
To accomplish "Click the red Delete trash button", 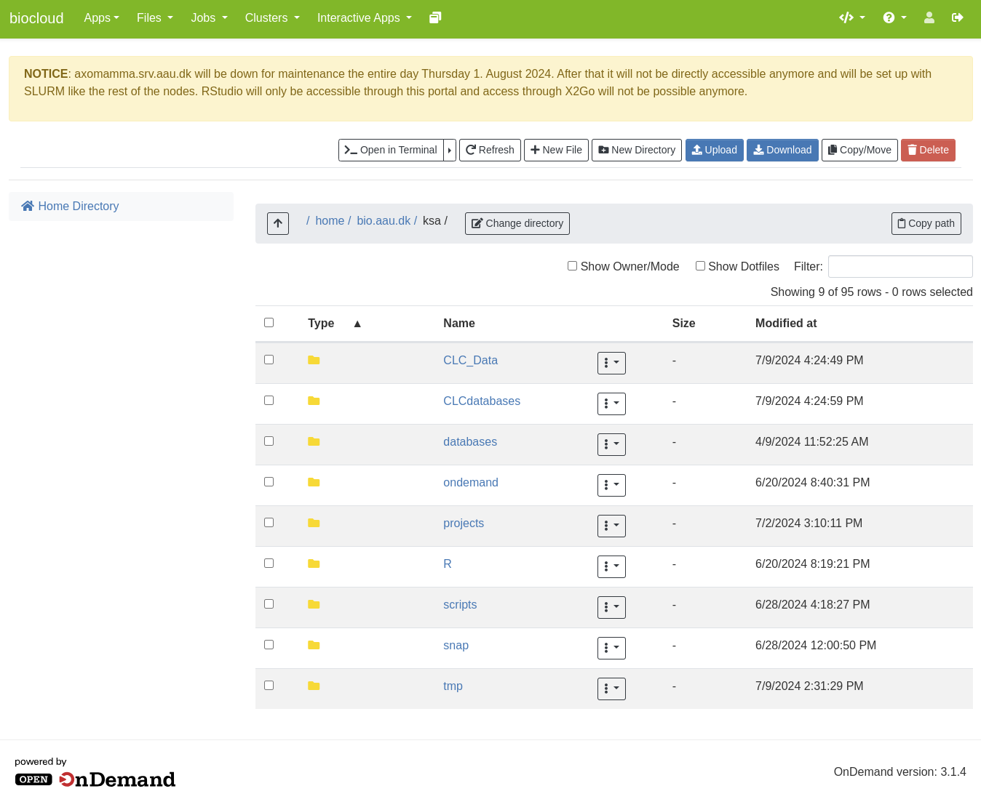I will (x=928, y=150).
